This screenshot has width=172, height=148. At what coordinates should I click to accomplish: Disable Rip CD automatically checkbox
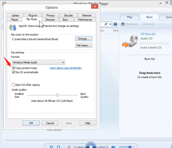click(x=14, y=72)
